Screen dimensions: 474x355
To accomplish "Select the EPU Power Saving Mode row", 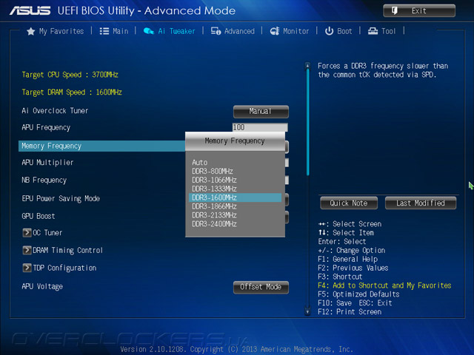I will tap(61, 198).
